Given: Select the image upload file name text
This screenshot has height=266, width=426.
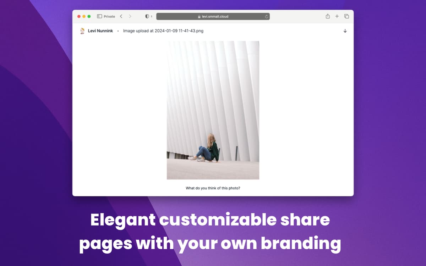Looking at the screenshot, I should [163, 31].
